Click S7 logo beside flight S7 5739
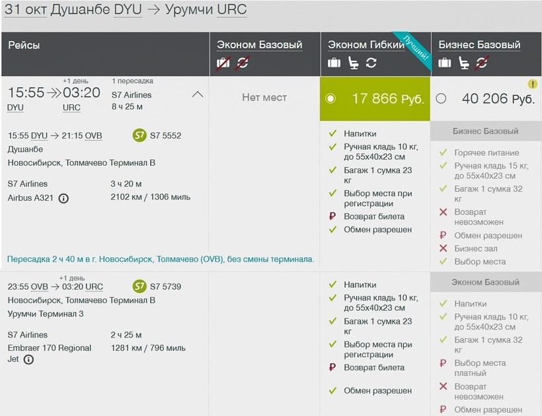 [x=139, y=287]
